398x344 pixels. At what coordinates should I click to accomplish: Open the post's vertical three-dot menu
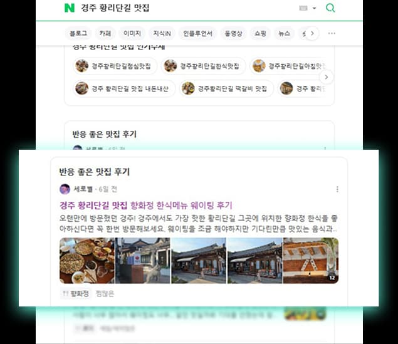pos(337,189)
